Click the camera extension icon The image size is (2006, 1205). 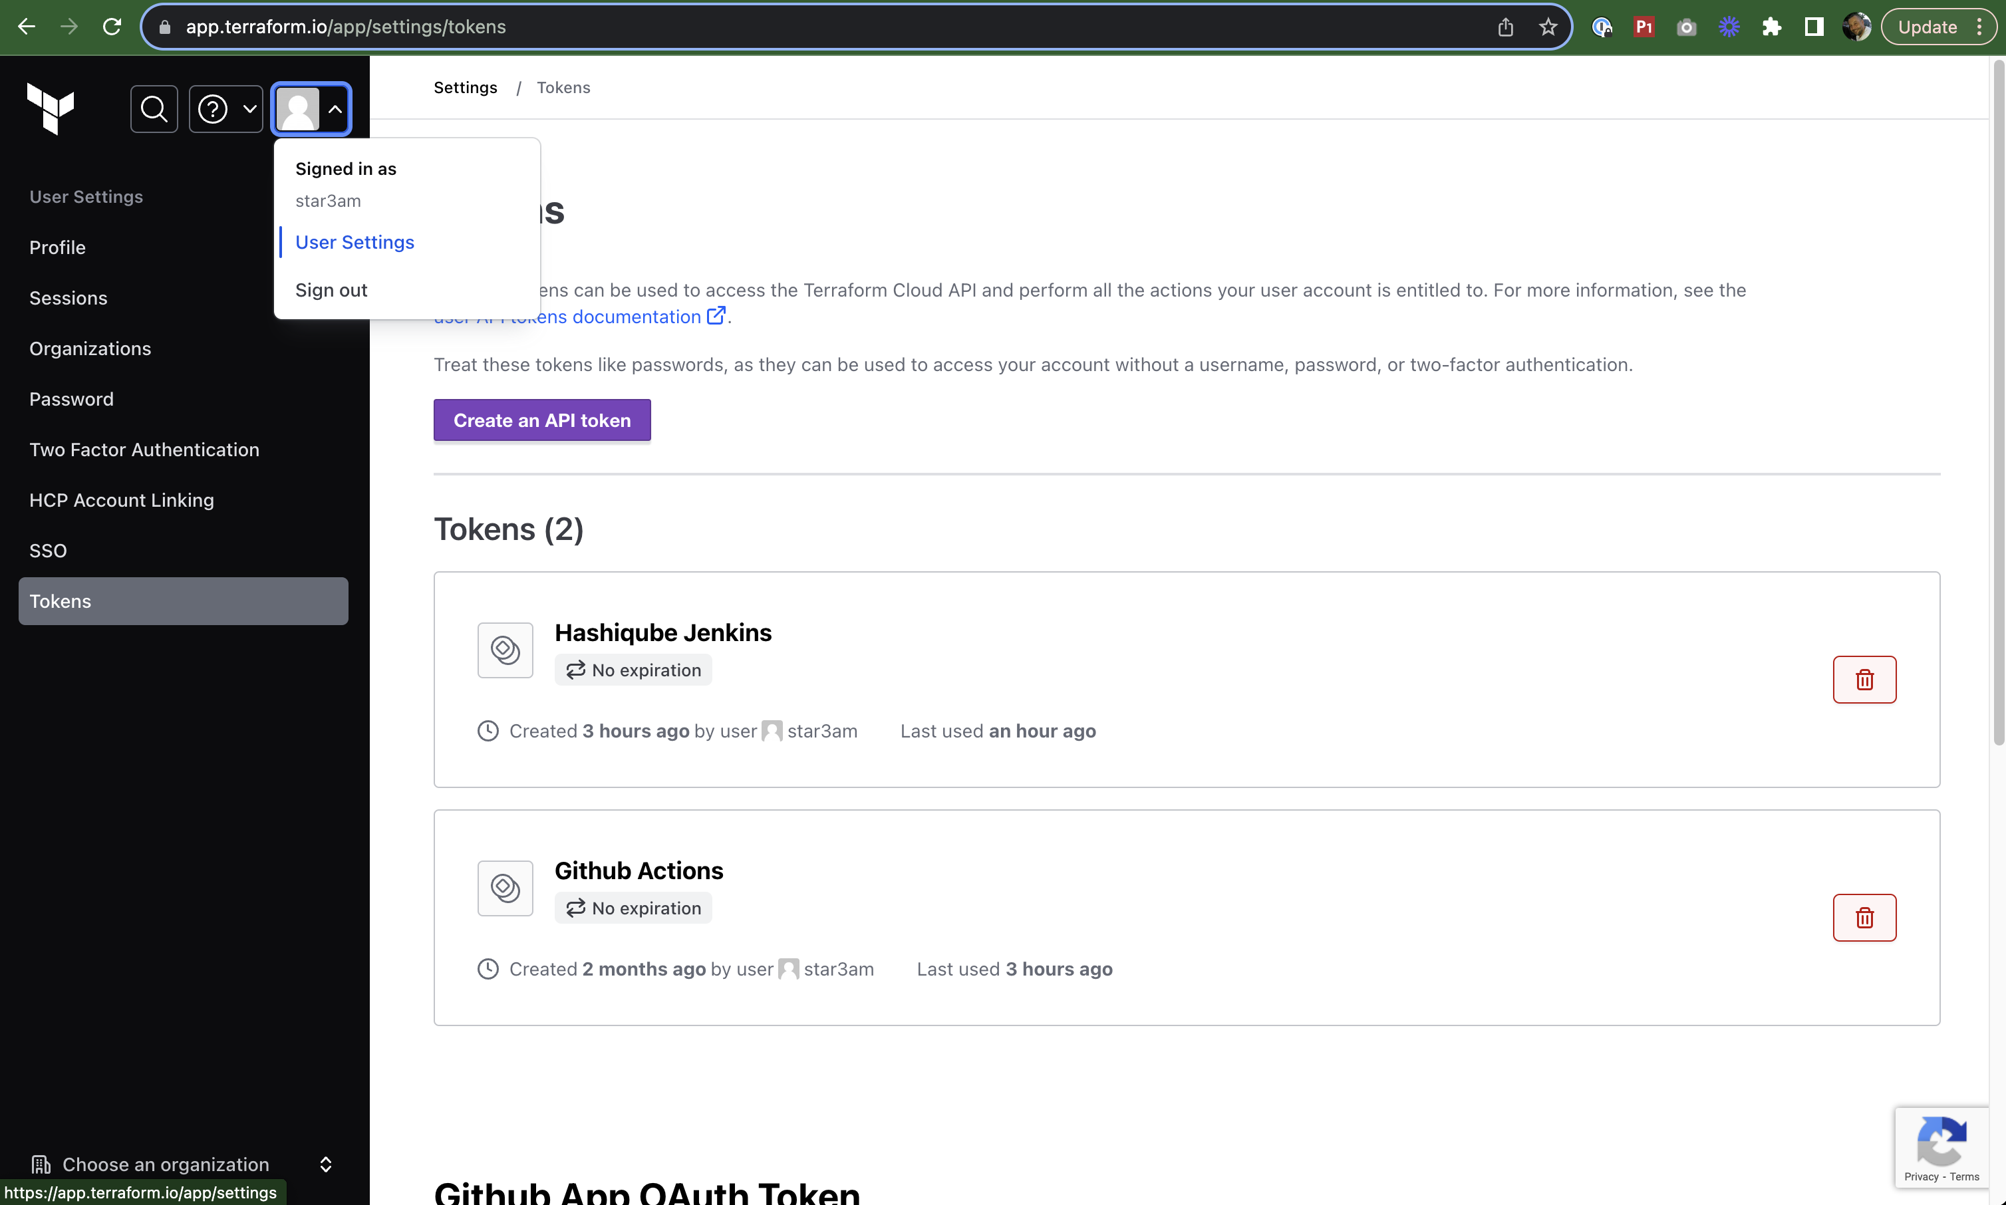1686,27
